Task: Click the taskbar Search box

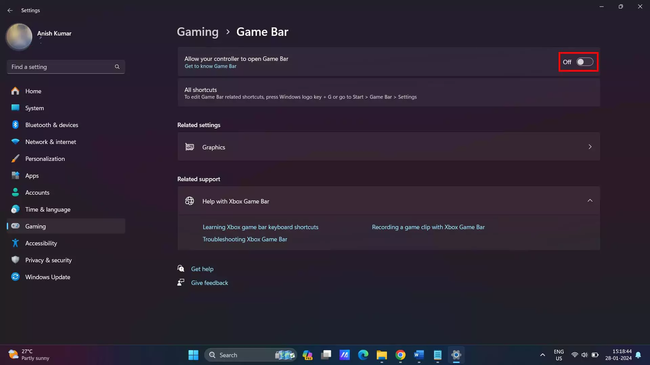Action: pyautogui.click(x=251, y=355)
